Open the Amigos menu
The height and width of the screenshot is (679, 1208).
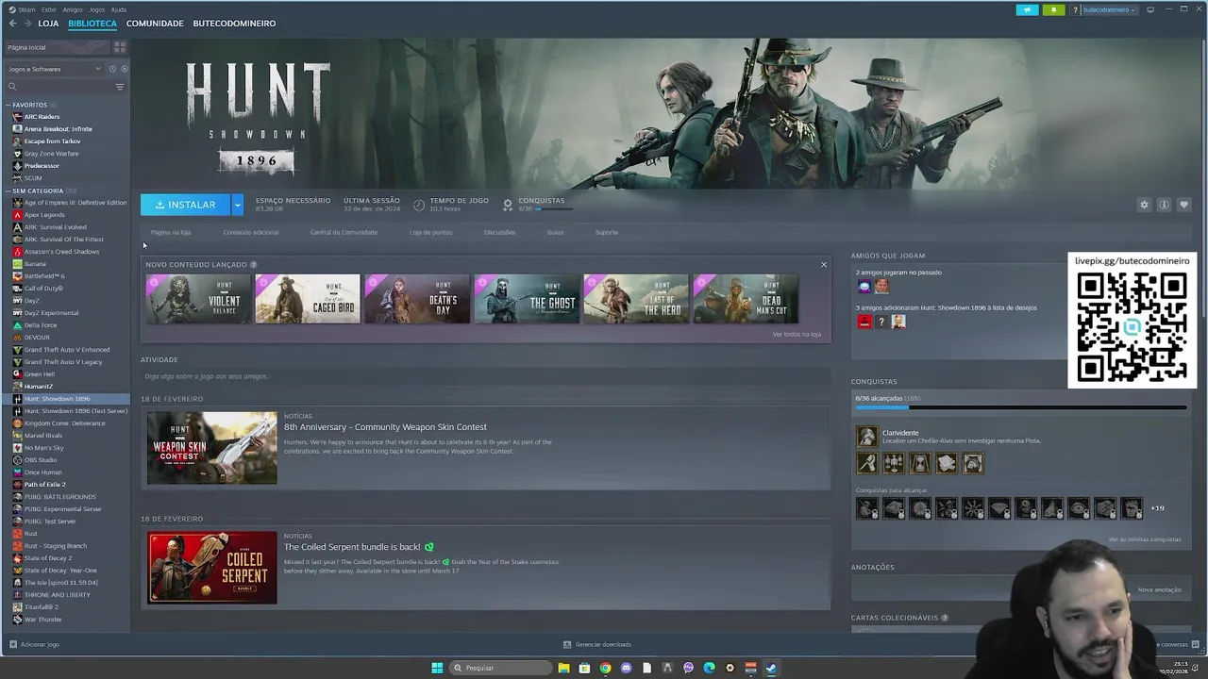coord(73,9)
